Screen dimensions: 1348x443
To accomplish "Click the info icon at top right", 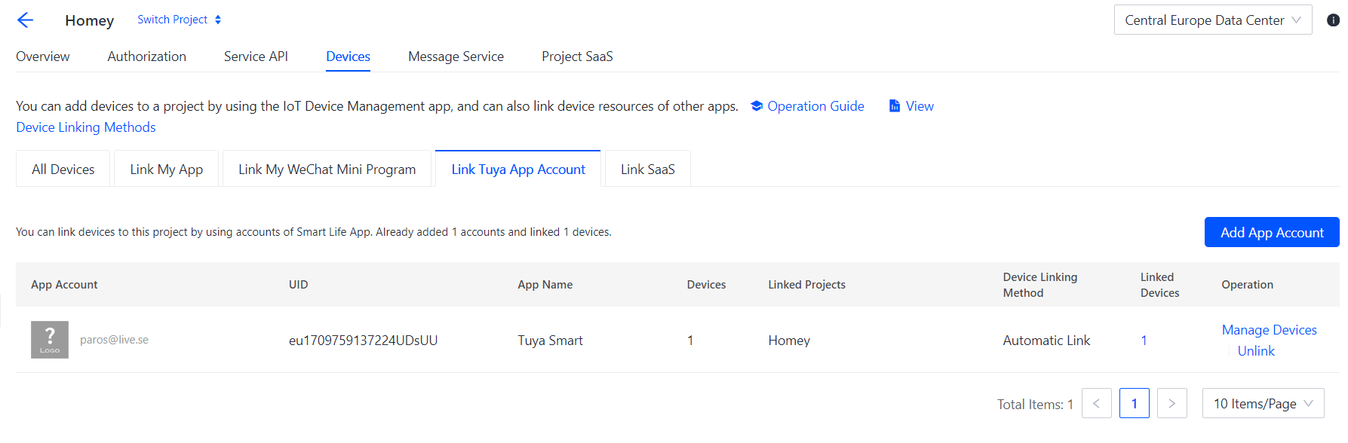I will [1333, 20].
